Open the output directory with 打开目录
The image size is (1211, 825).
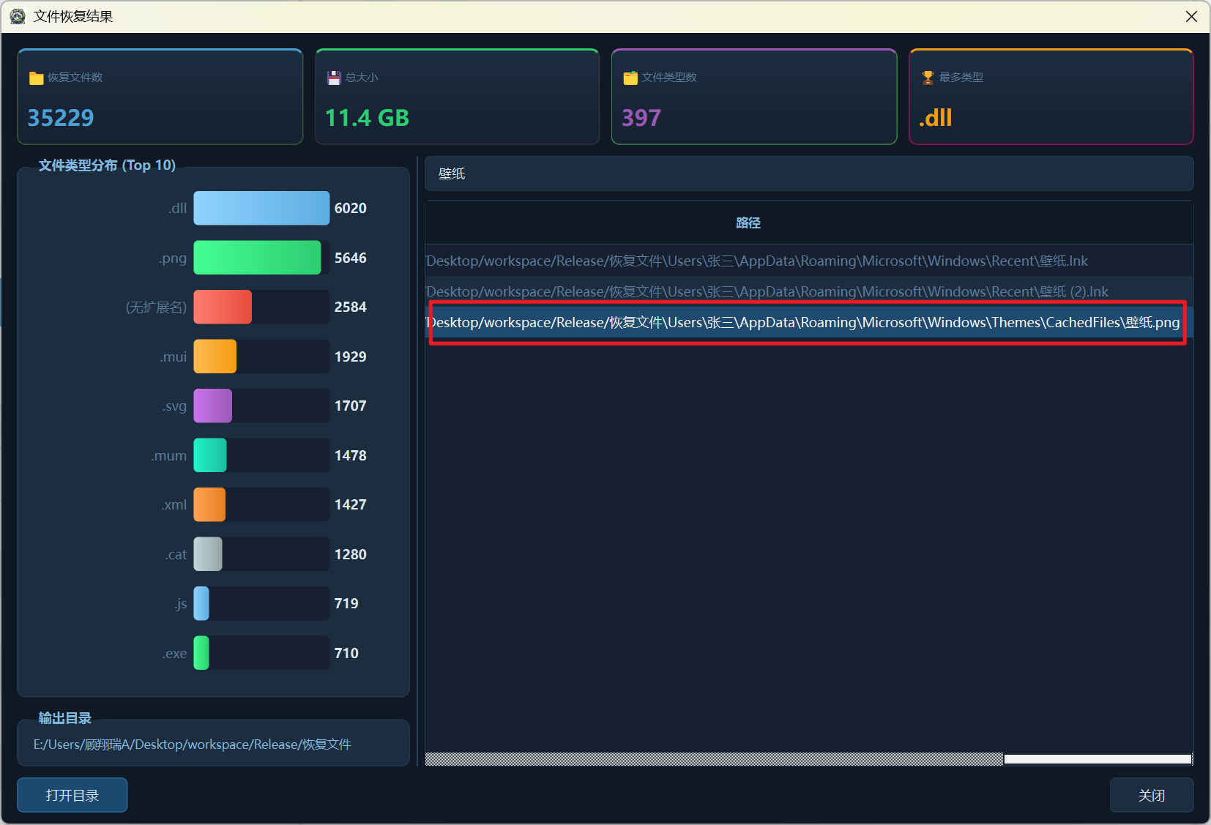tap(72, 795)
